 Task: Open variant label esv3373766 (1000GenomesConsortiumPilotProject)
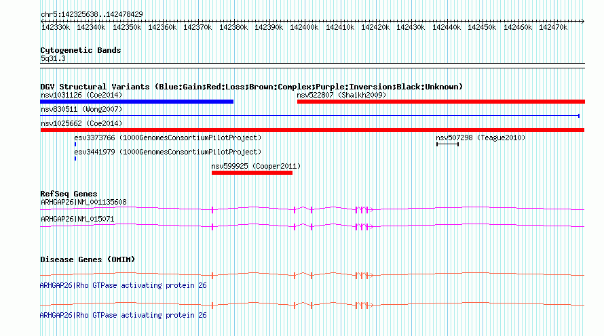[x=168, y=138]
